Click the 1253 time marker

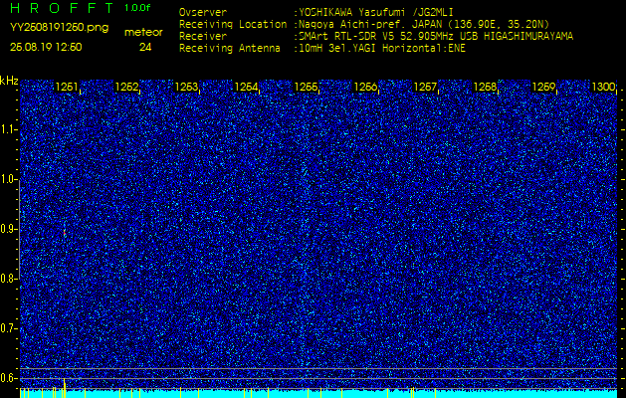pyautogui.click(x=186, y=87)
